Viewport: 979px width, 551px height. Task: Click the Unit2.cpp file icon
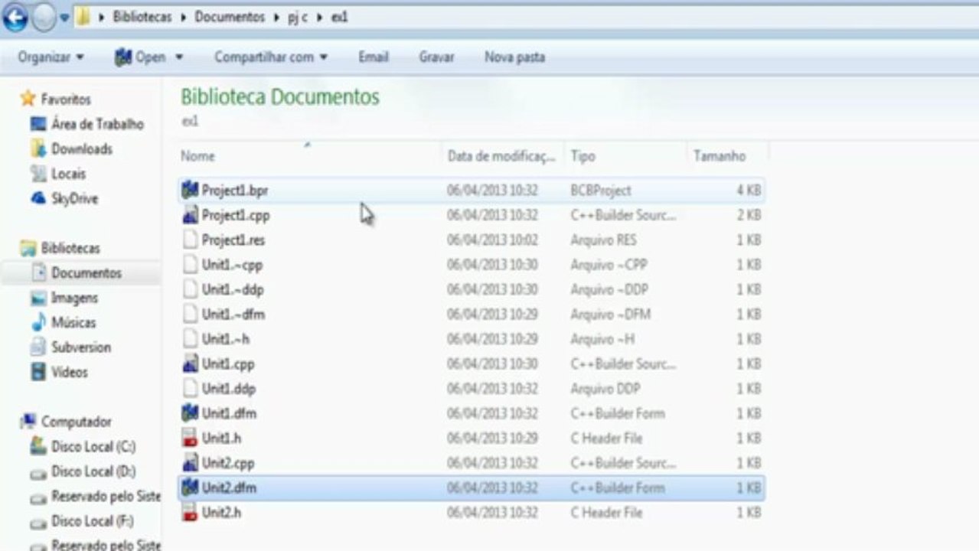tap(190, 463)
